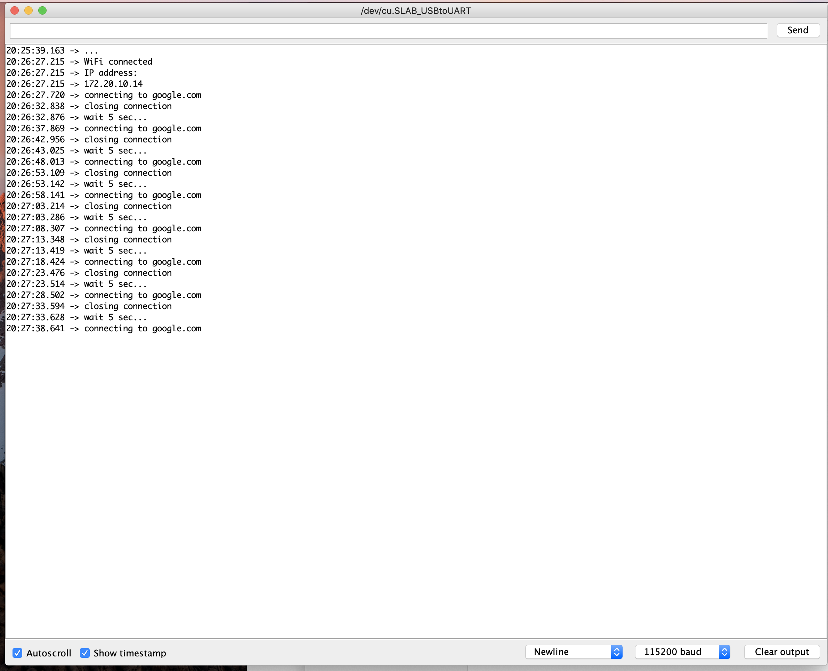Click the 20:26:43.025 wait 5 sec line
828x671 pixels.
(76, 151)
